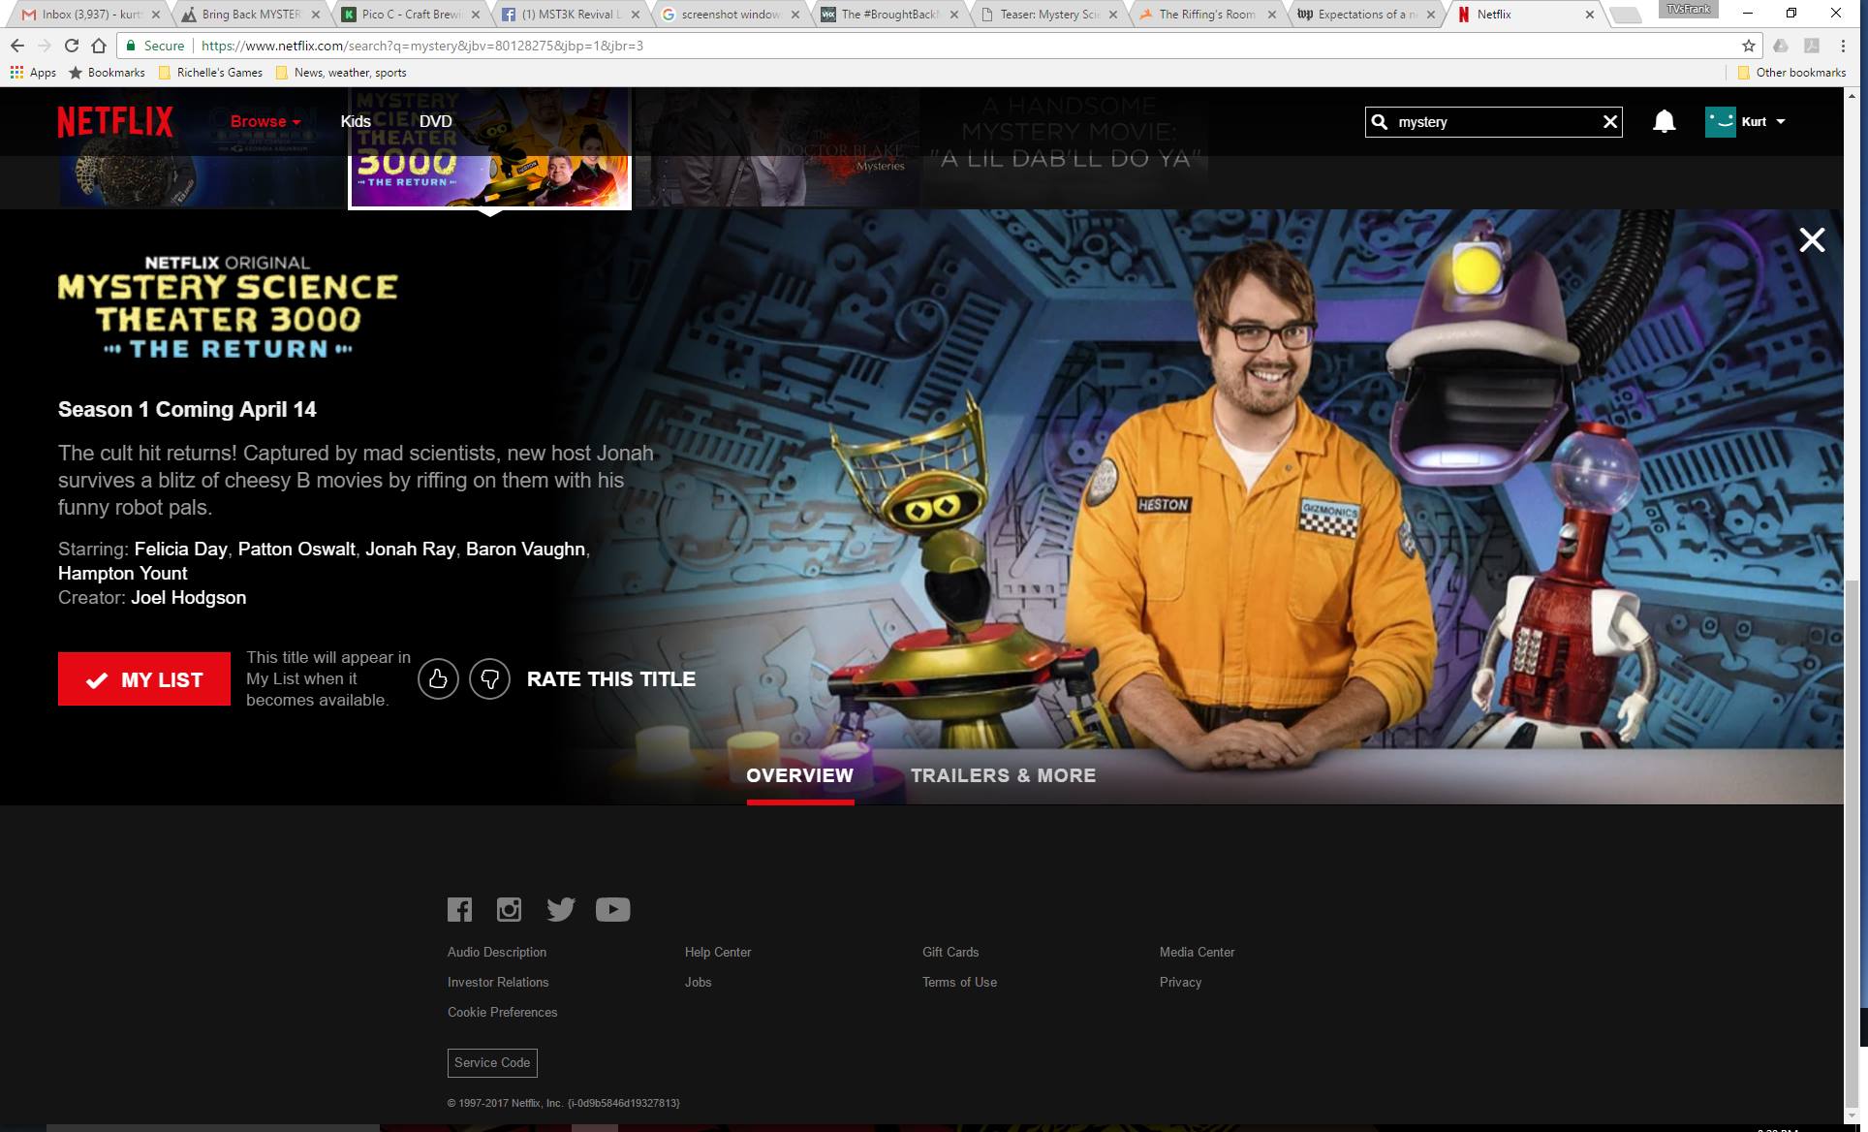Close the title details panel
1868x1132 pixels.
pyautogui.click(x=1811, y=240)
